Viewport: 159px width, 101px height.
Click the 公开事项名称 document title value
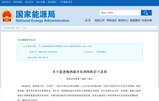tap(65, 46)
